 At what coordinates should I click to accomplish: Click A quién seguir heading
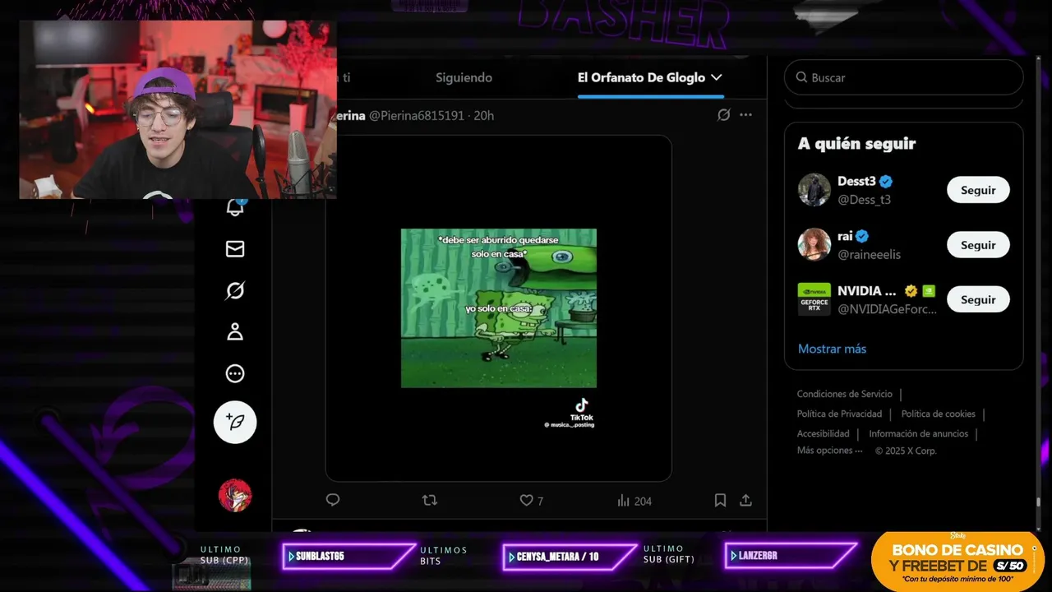(856, 143)
